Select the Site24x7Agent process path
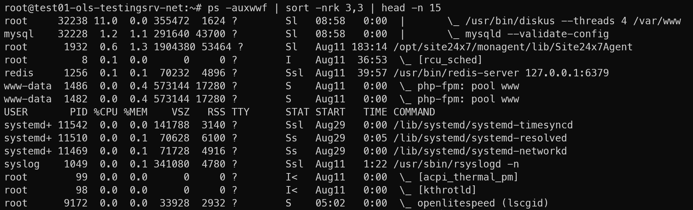693x210 pixels. pos(513,47)
